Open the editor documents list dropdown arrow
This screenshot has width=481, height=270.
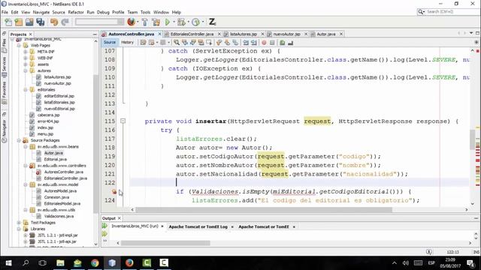pyautogui.click(x=471, y=33)
